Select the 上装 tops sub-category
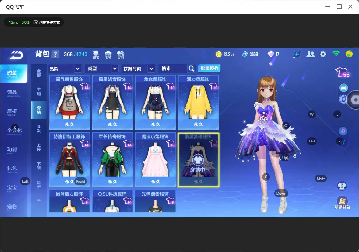 click(x=39, y=147)
